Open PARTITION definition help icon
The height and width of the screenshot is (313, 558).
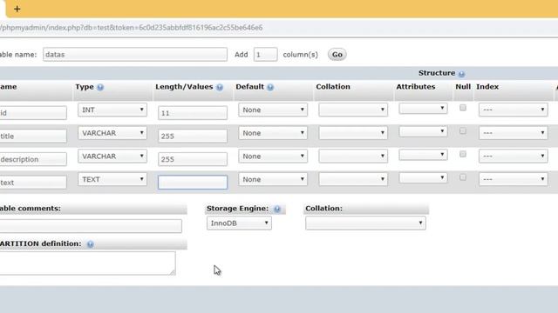pos(91,244)
